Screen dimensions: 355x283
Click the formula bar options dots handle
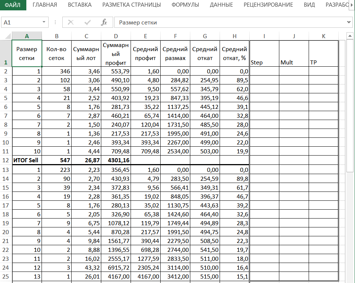click(55, 22)
